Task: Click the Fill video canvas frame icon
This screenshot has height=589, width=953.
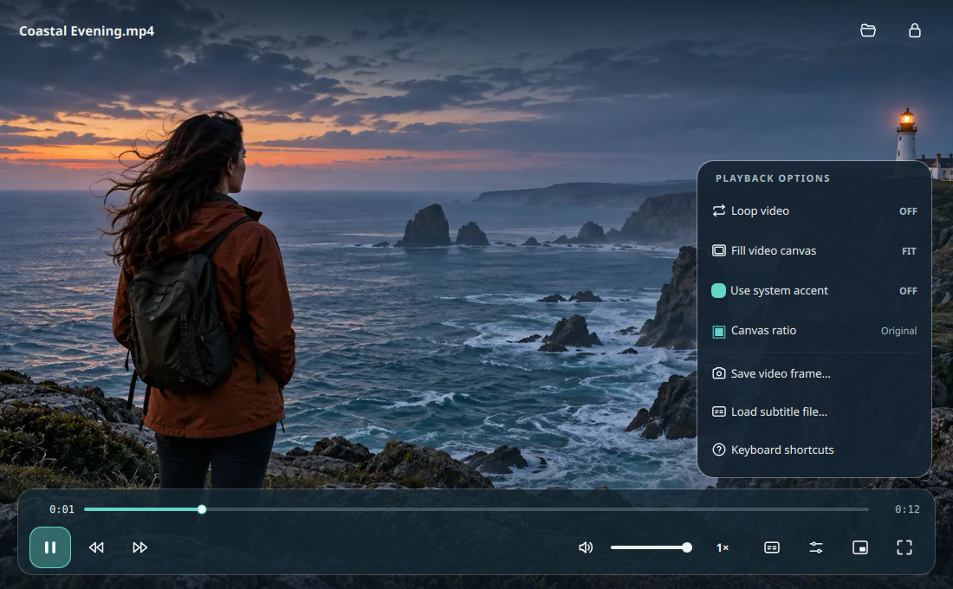Action: pyautogui.click(x=718, y=250)
